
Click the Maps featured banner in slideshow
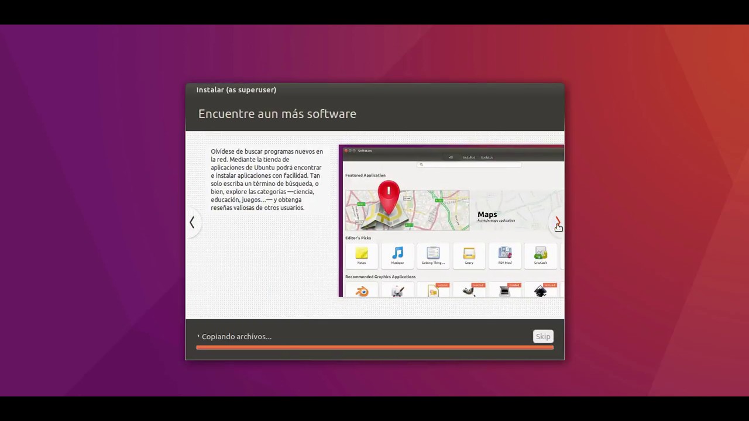pyautogui.click(x=454, y=210)
